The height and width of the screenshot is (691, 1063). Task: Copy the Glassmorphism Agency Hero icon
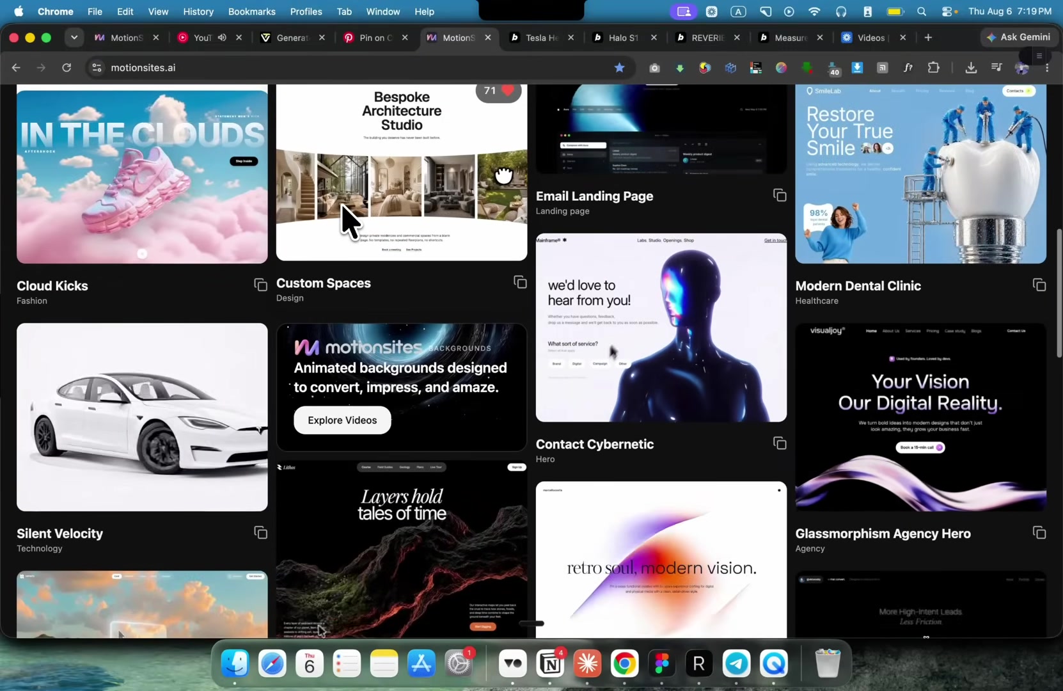(1039, 532)
